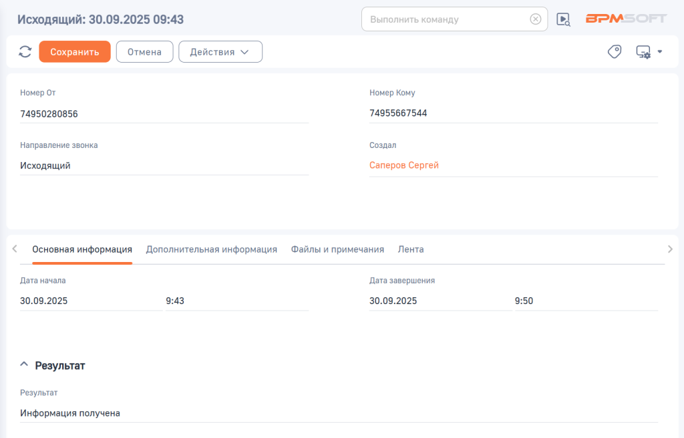Open the Результат value field
The height and width of the screenshot is (438, 684).
338,413
